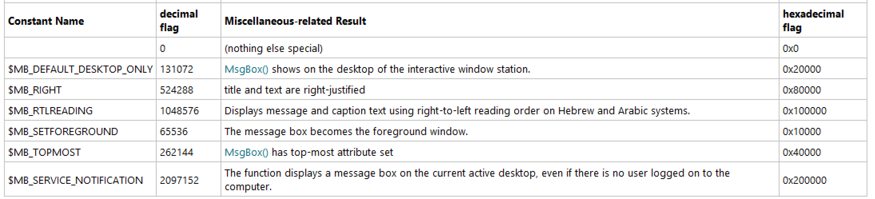Click the Constant Name column header
The height and width of the screenshot is (199, 875).
click(46, 21)
